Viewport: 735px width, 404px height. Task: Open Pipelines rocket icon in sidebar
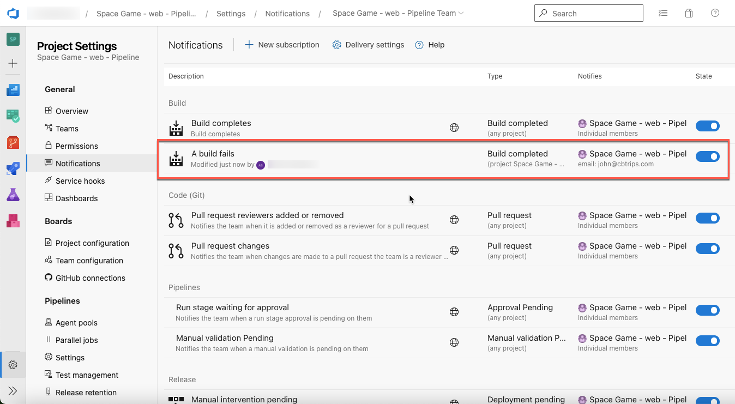(13, 168)
